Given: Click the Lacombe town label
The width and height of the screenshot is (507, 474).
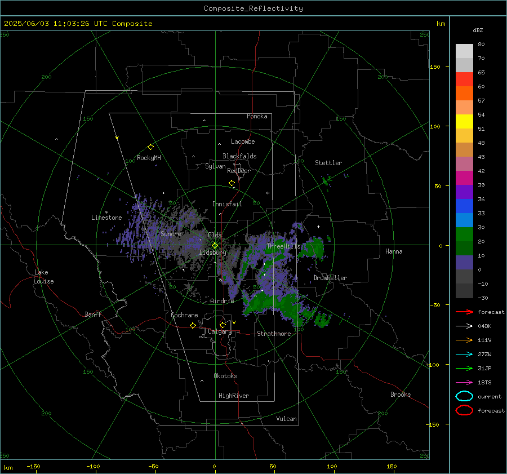Looking at the screenshot, I should click(243, 141).
